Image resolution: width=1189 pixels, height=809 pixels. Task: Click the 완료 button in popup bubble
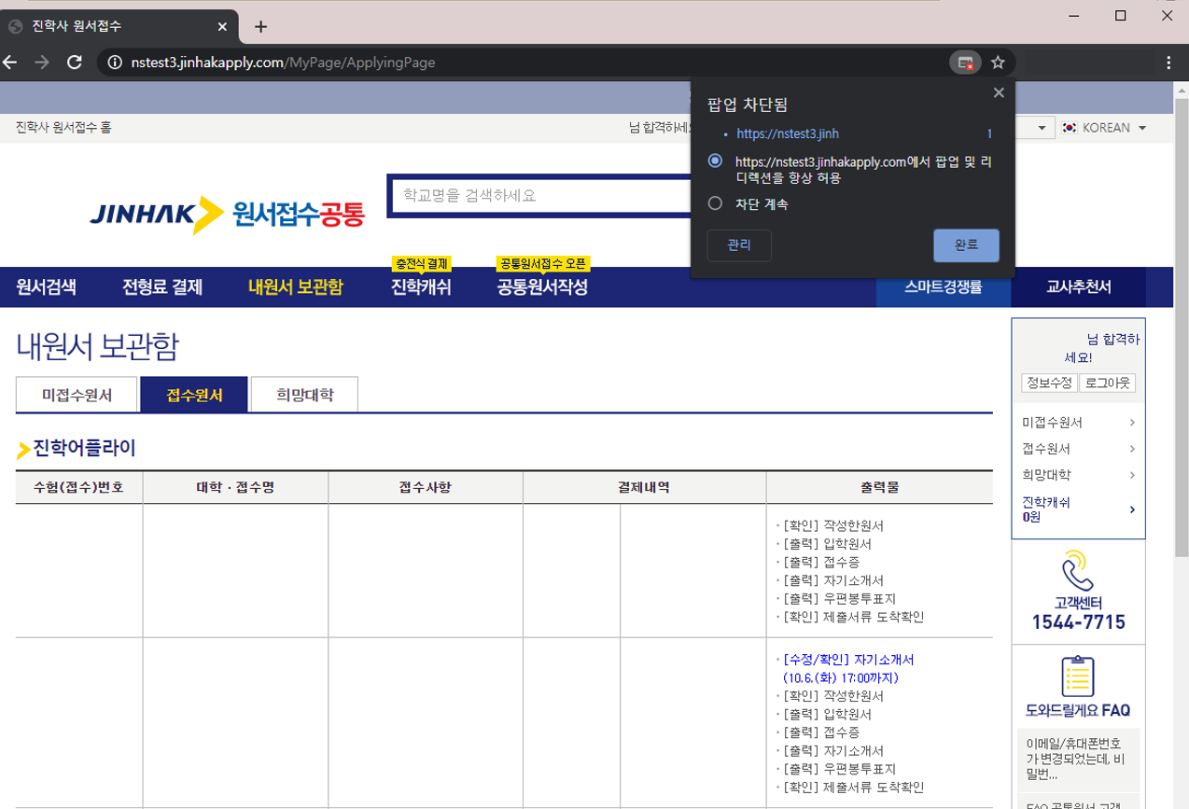[x=966, y=245]
